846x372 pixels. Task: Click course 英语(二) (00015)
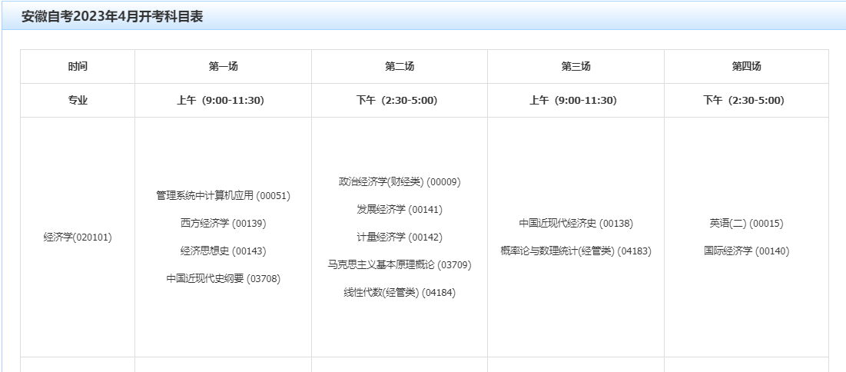[746, 223]
